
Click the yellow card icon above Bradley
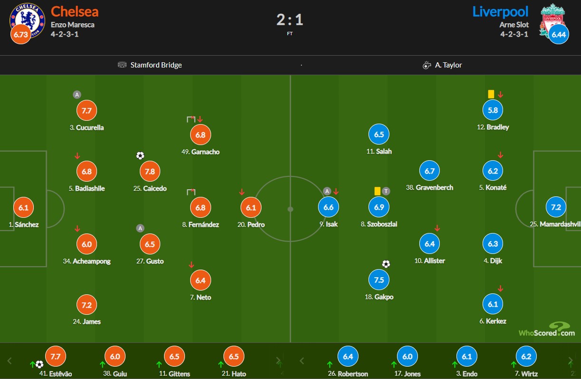point(491,94)
